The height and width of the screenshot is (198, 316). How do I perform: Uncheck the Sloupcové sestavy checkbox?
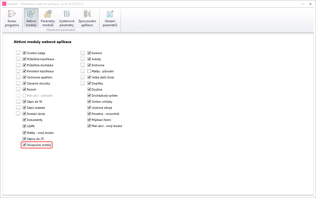[x=24, y=145]
